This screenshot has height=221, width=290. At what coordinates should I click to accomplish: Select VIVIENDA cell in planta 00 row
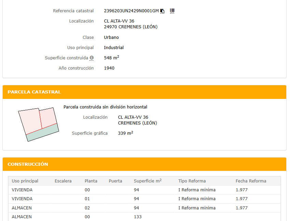coord(22,190)
